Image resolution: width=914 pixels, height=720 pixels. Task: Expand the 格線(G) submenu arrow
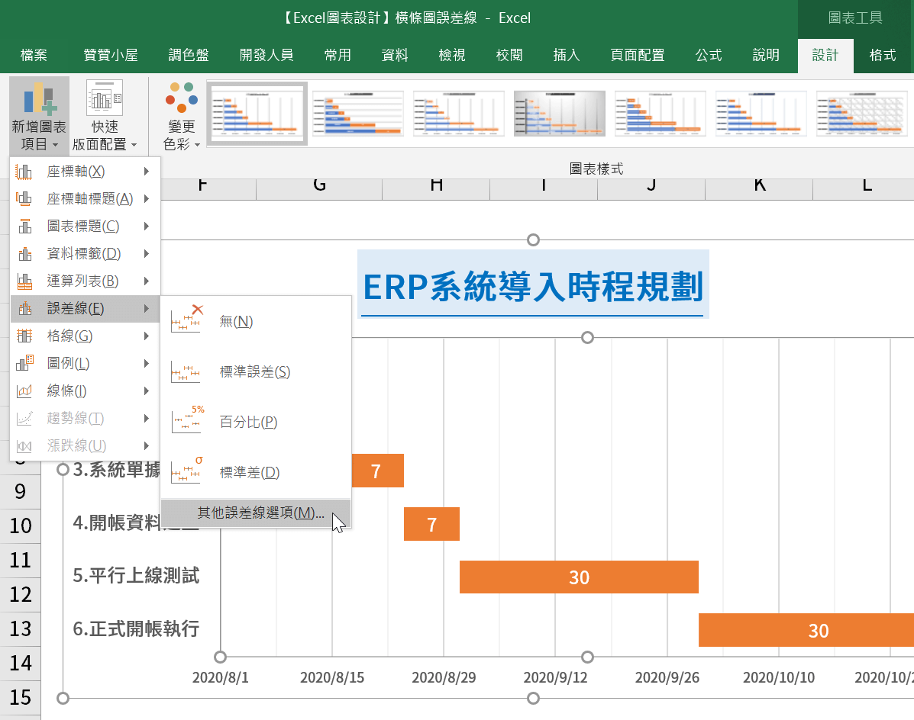point(147,336)
